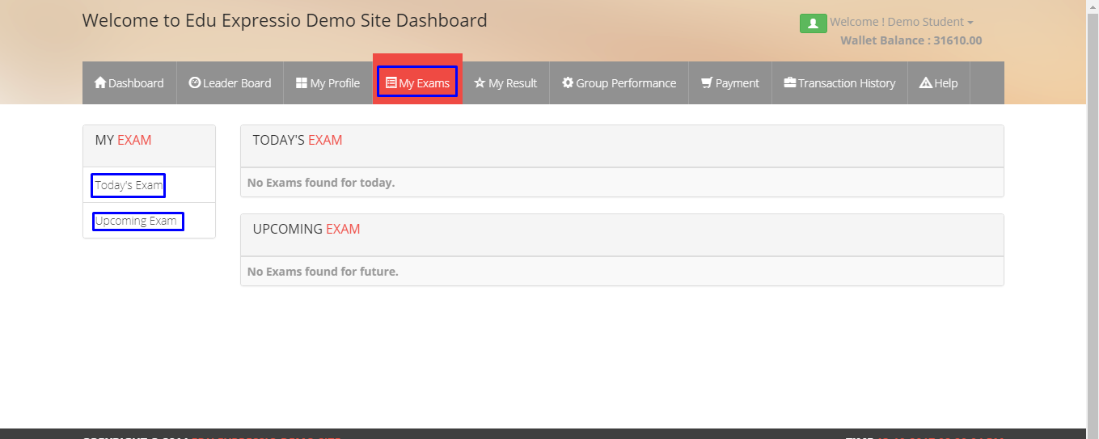
Task: Click the home icon beside Dashboard
Action: pyautogui.click(x=100, y=82)
